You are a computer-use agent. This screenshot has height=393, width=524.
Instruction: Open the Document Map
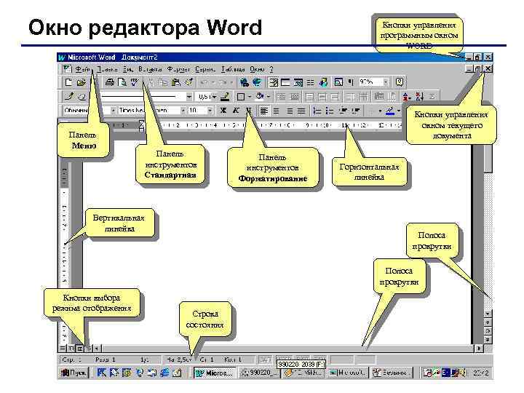point(338,82)
